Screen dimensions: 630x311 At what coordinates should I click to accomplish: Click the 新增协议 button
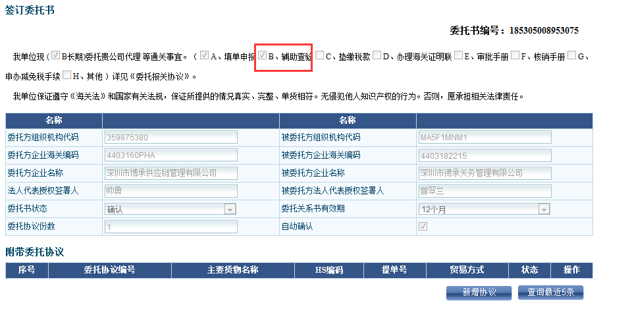[x=479, y=293]
